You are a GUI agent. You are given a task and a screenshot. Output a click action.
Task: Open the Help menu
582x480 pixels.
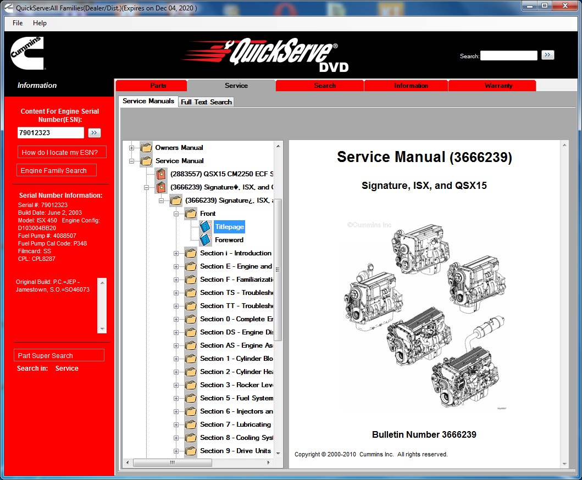(x=40, y=23)
